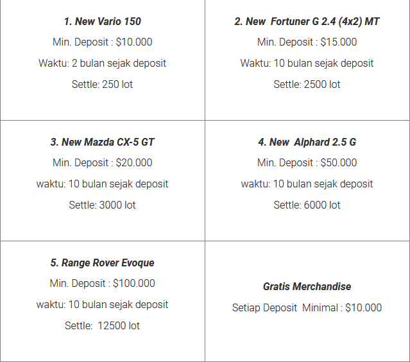Image resolution: width=410 pixels, height=362 pixels.
Task: Click "Settle: 12500 lot" text
Action: (x=103, y=325)
